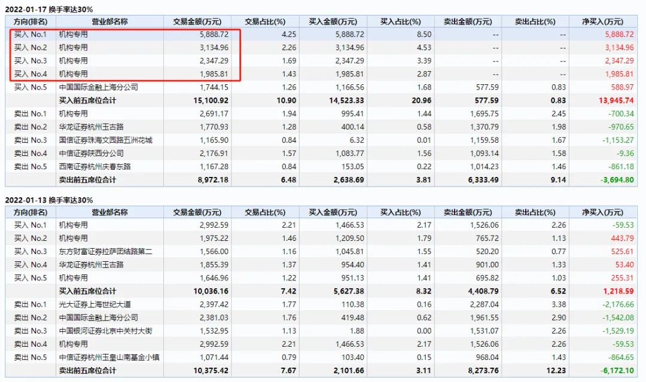Click 买入 No.1 rank cell inside red box
Viewport: 646px width, 382px height.
(x=31, y=35)
